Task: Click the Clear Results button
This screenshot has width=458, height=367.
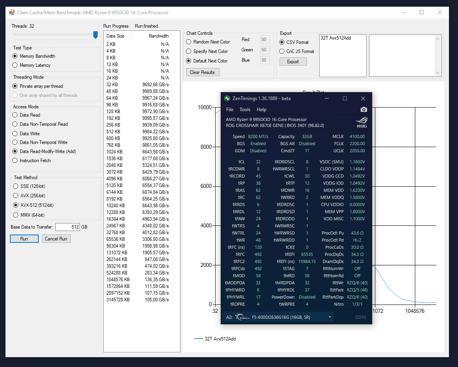Action: point(203,72)
